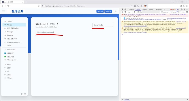
Task: Go forward with the browser forward arrow
Action: coord(5,6)
